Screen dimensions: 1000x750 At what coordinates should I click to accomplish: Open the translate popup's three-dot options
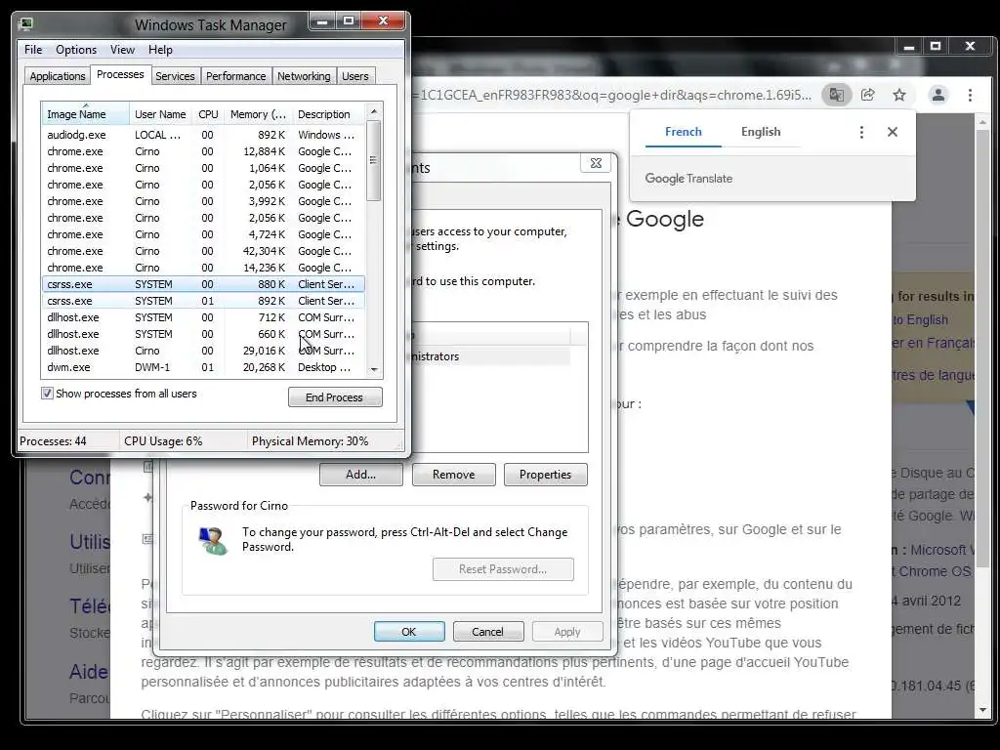861,132
